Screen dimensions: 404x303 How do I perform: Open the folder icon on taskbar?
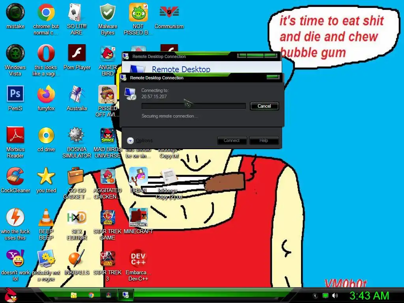tap(74, 295)
